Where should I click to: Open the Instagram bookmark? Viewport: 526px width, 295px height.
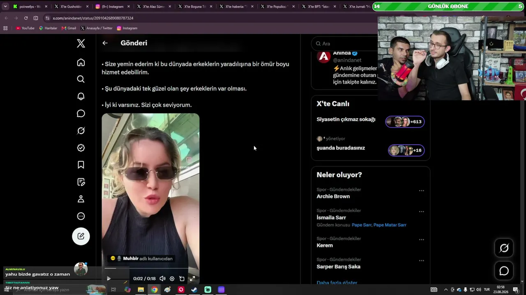point(127,28)
